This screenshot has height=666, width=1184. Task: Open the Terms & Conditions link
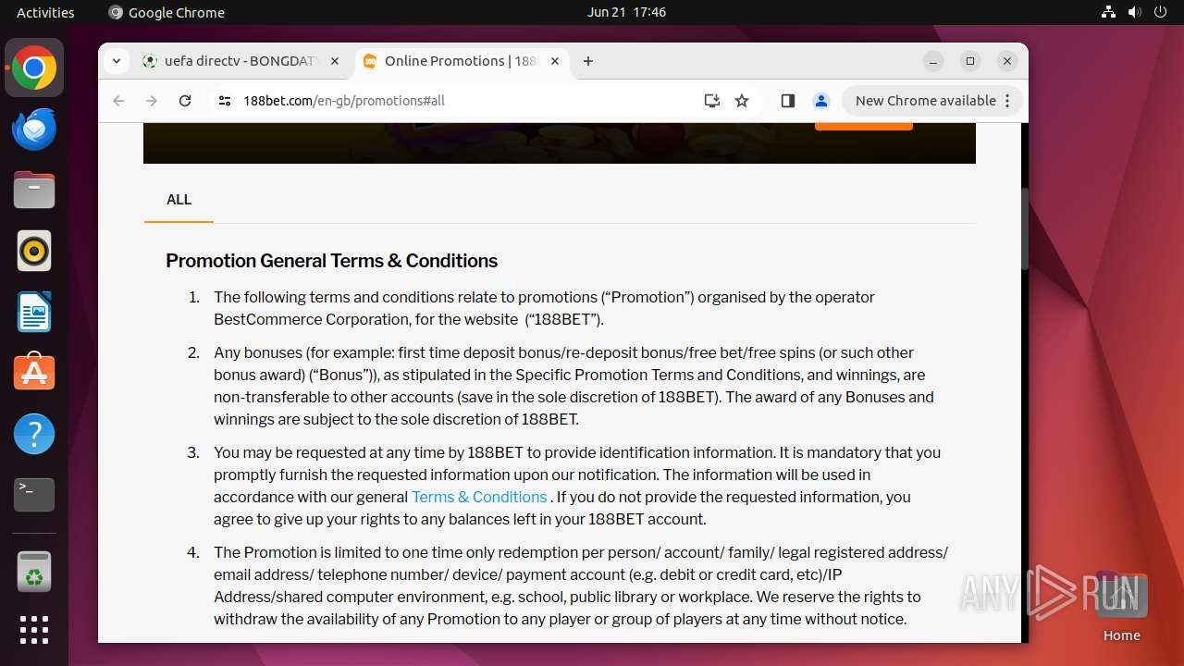[479, 497]
